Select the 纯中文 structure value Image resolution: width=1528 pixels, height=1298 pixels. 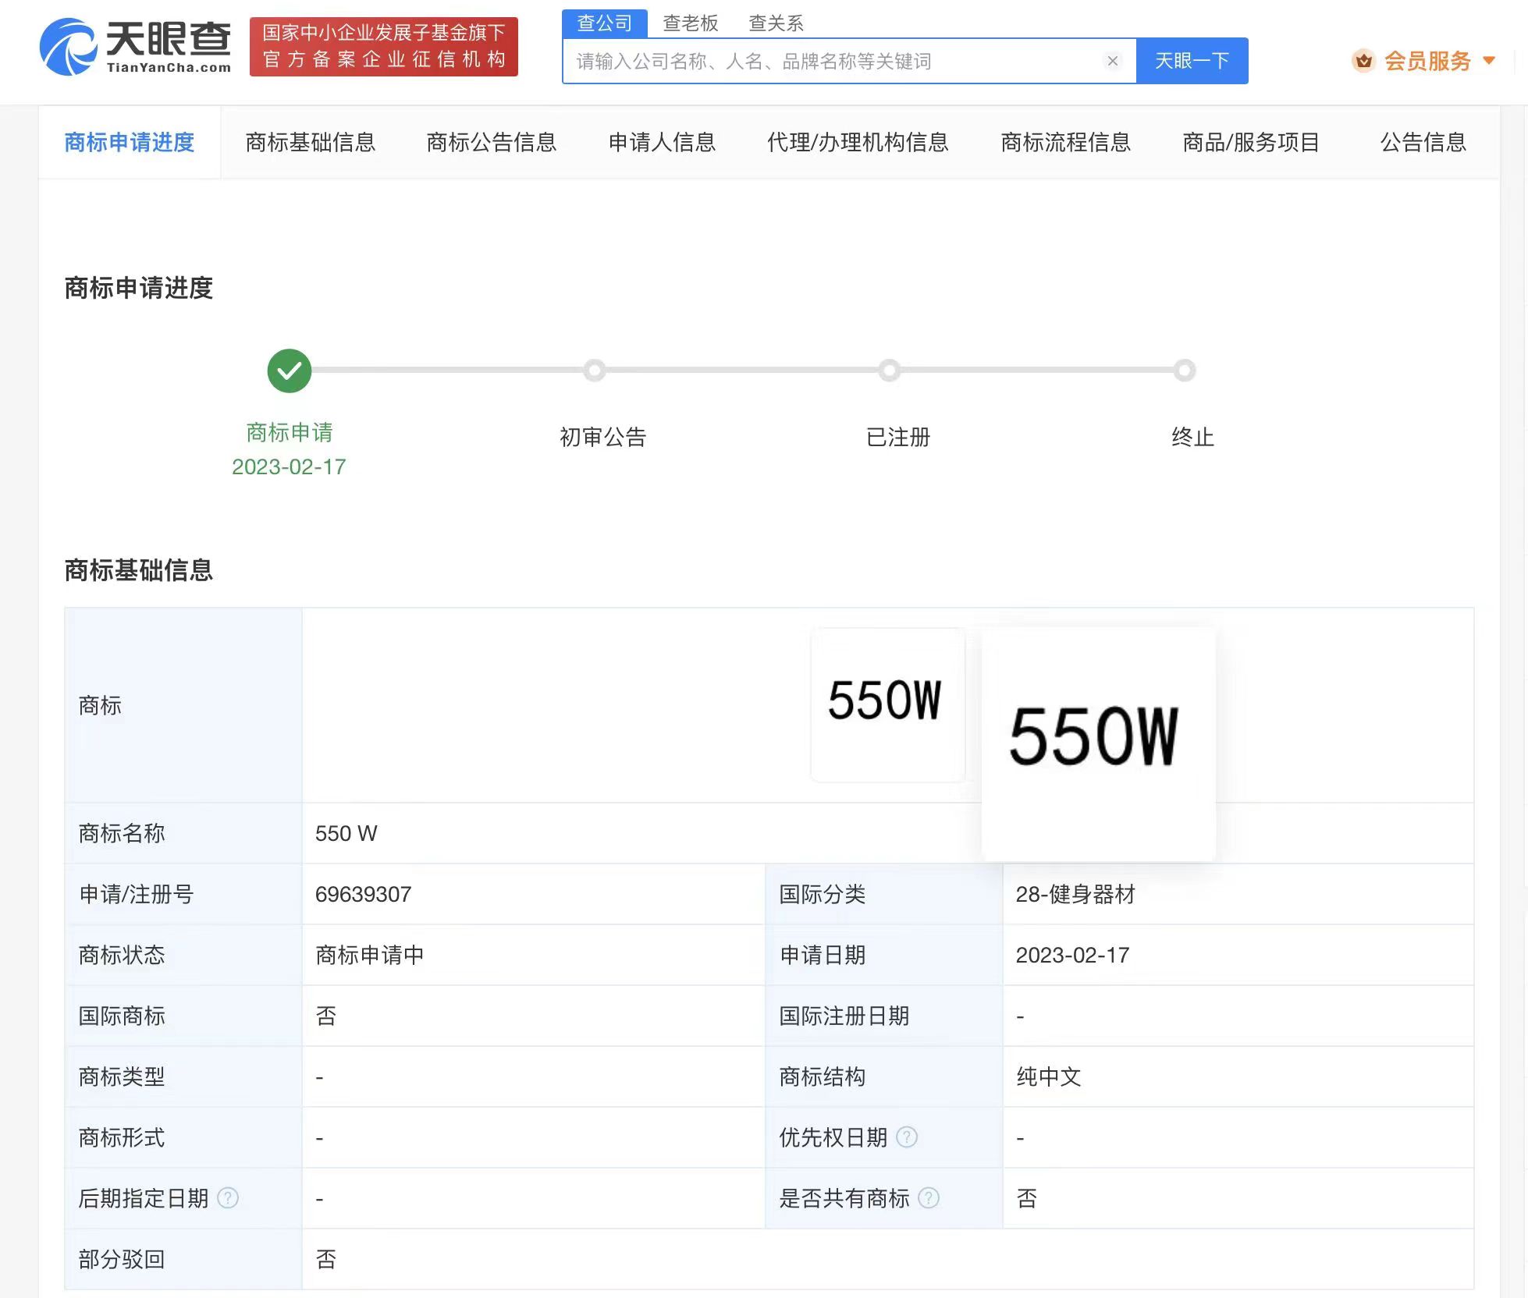tap(1049, 1076)
